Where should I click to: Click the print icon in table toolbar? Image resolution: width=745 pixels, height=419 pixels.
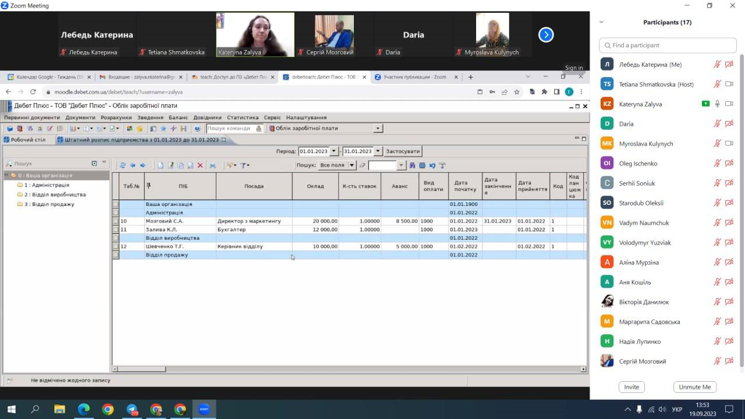point(212,165)
